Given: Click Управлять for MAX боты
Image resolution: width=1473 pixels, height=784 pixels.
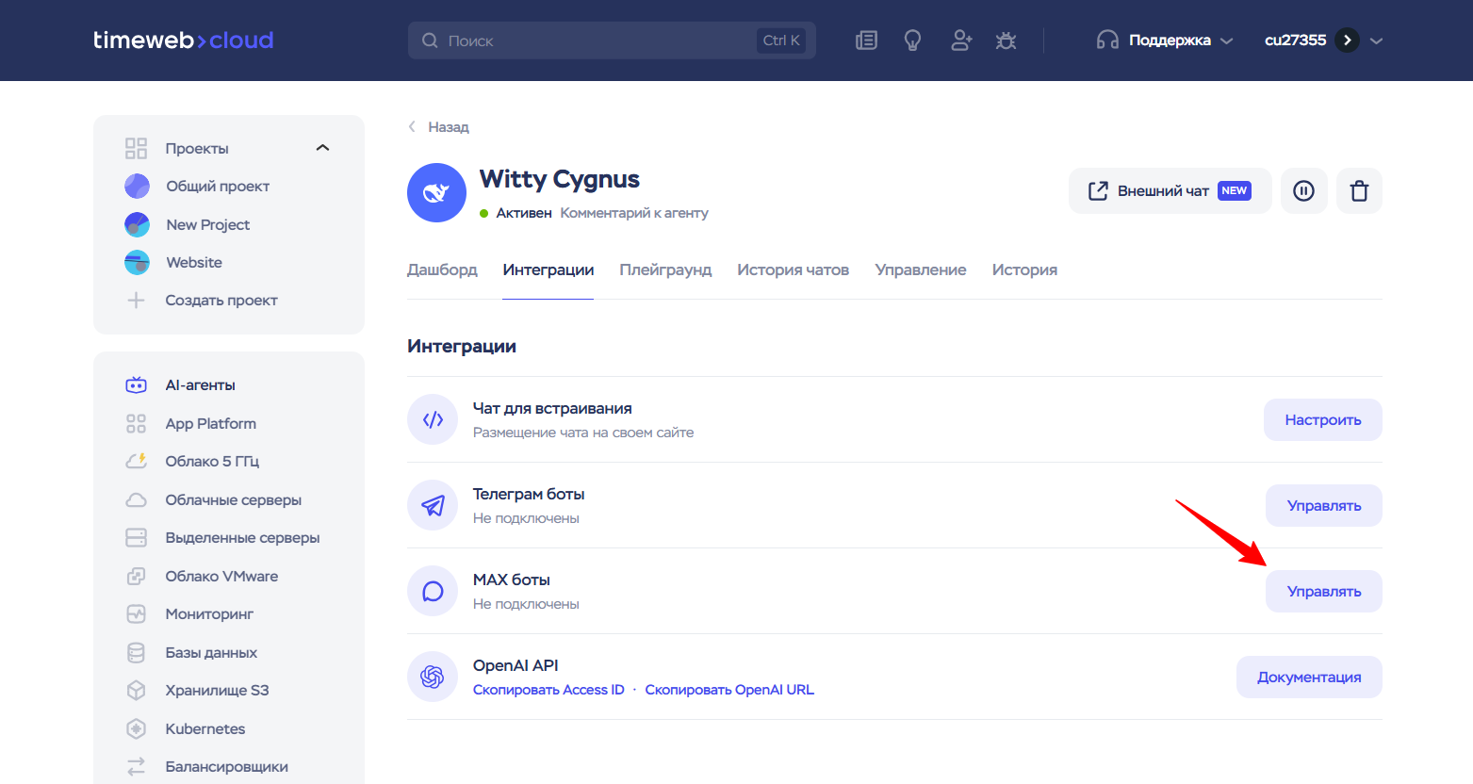Looking at the screenshot, I should 1324,591.
